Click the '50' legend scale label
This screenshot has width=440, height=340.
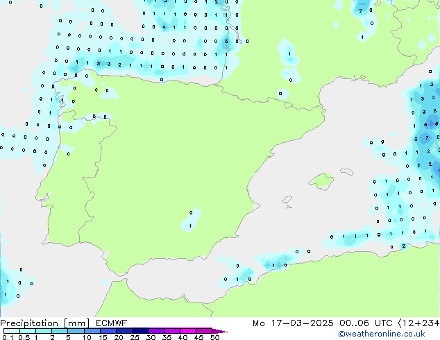(x=214, y=337)
